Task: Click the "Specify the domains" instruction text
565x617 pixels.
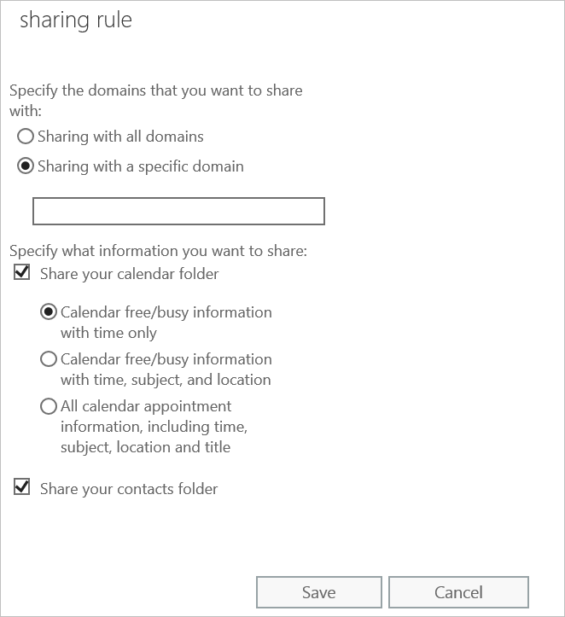Action: 156,101
